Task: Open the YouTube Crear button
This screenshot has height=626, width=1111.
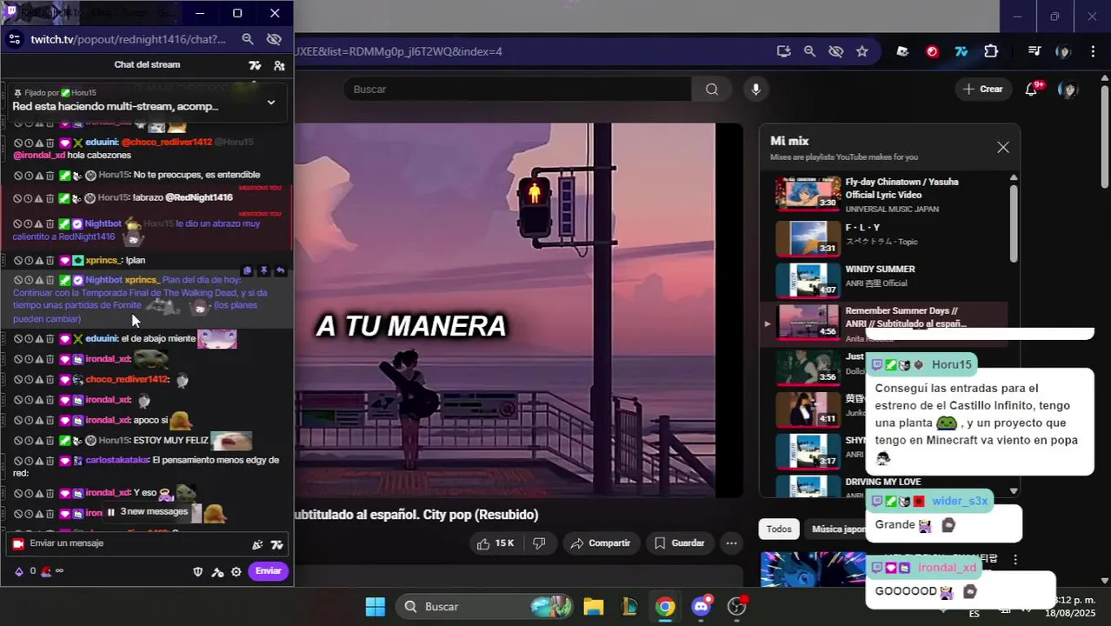Action: coord(983,90)
